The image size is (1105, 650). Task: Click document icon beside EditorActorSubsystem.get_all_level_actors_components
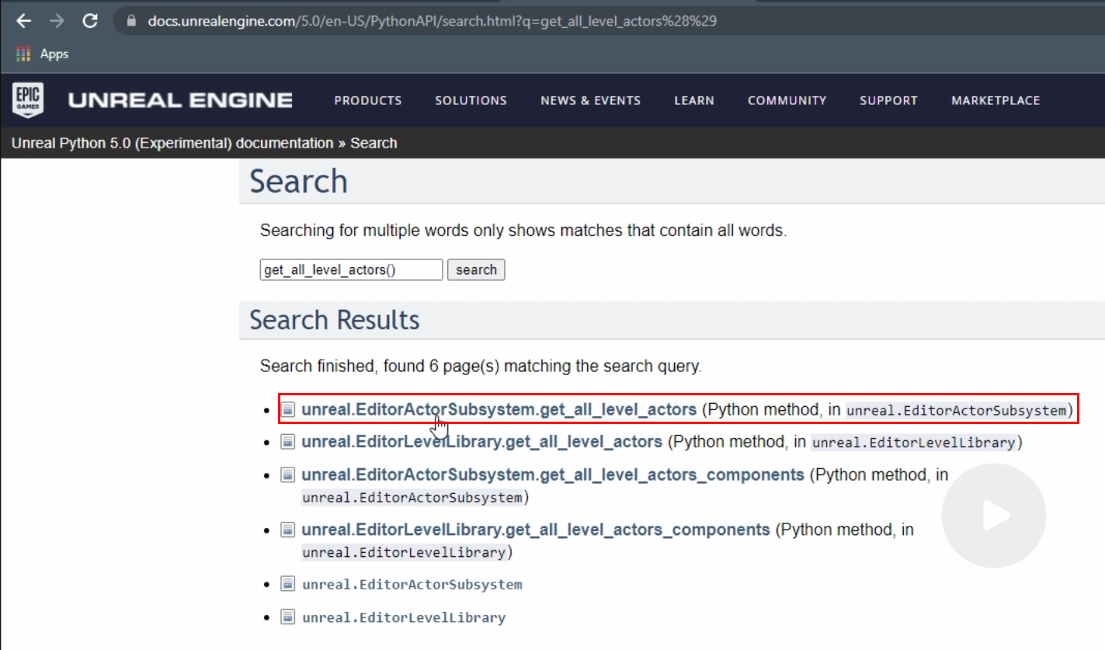[x=288, y=474]
